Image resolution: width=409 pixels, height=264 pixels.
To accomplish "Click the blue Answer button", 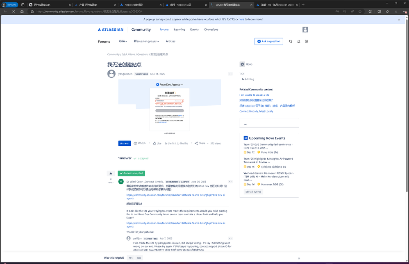I will tap(125, 143).
